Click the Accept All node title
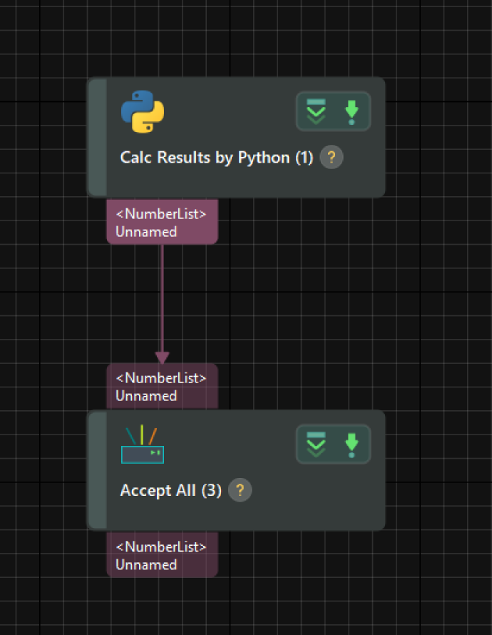 (171, 490)
